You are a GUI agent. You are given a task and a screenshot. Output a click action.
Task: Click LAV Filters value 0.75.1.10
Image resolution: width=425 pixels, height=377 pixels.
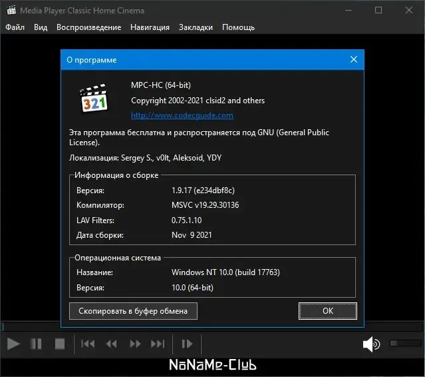pyautogui.click(x=186, y=220)
